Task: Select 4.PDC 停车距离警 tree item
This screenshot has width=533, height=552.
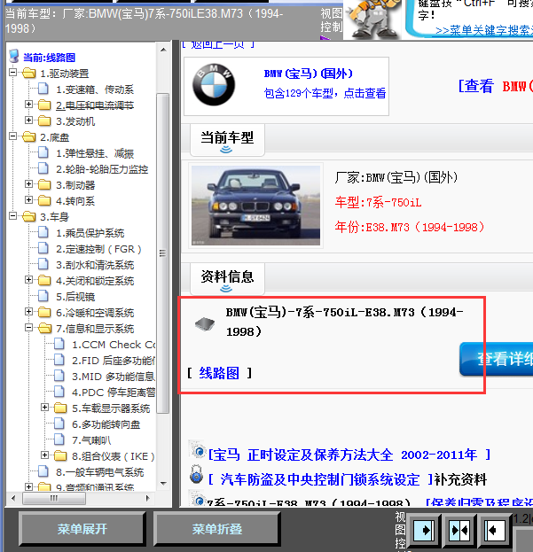Action: tap(114, 393)
